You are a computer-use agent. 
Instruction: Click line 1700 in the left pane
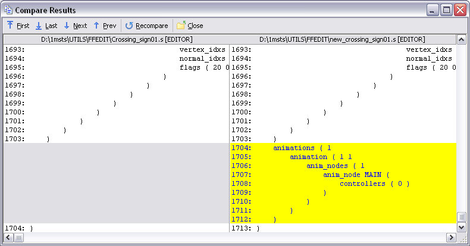point(116,112)
